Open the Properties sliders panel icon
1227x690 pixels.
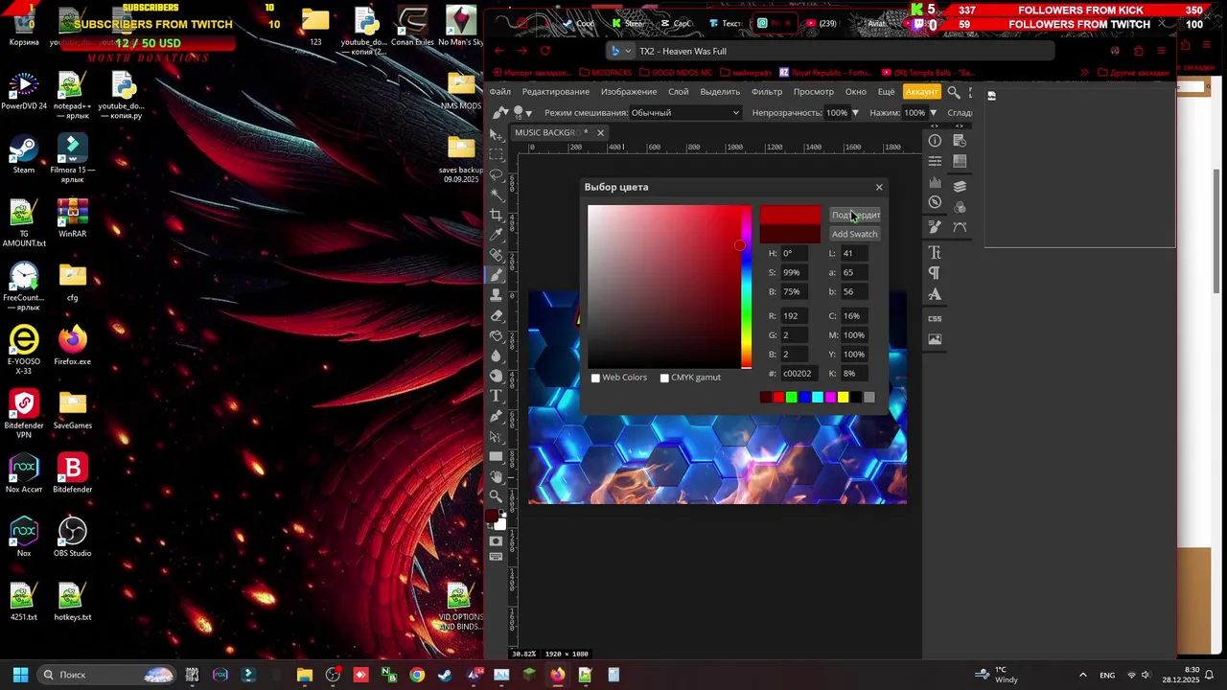coord(935,161)
